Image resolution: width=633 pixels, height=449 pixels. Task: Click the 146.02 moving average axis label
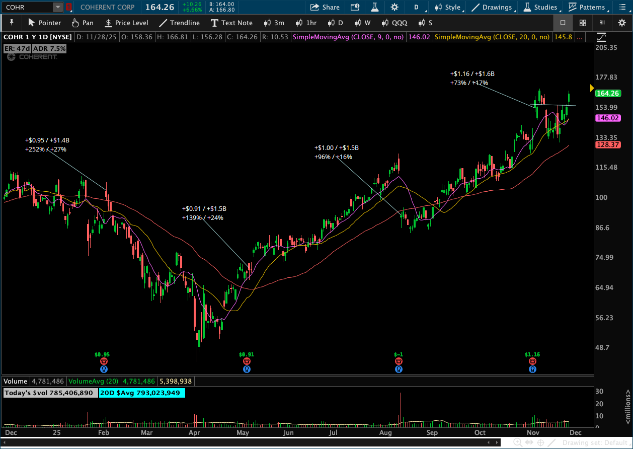pyautogui.click(x=607, y=118)
